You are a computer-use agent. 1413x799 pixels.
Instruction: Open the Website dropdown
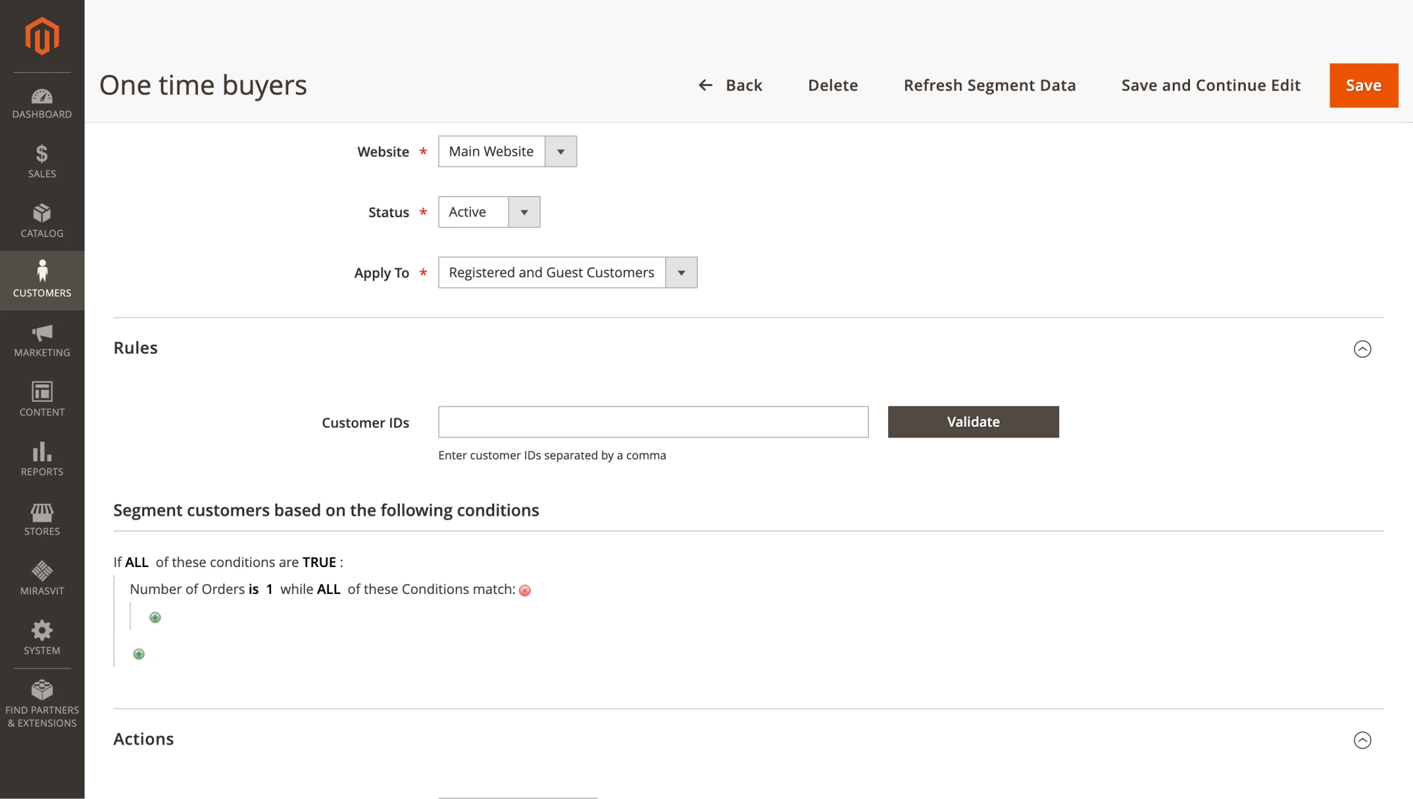(x=507, y=151)
